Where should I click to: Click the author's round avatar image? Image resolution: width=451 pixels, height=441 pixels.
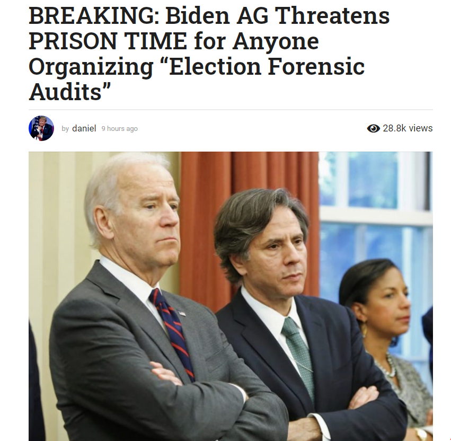pyautogui.click(x=41, y=128)
